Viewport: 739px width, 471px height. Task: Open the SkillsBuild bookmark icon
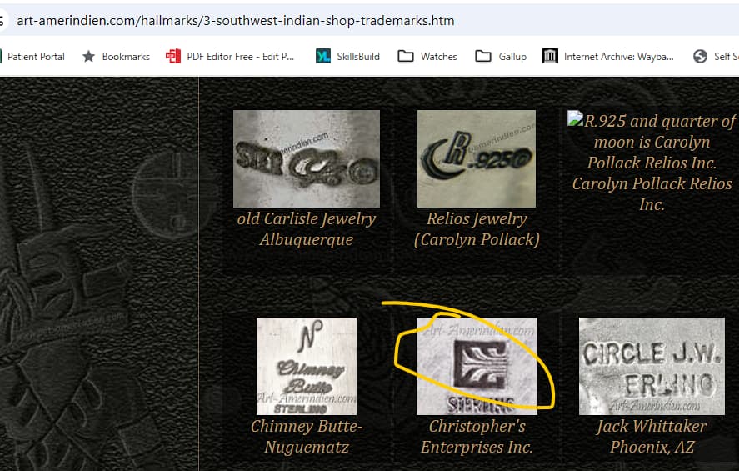[322, 57]
